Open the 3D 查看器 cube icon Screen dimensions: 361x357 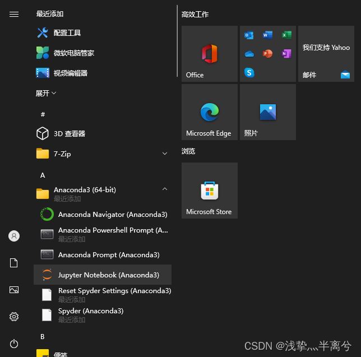click(x=43, y=133)
